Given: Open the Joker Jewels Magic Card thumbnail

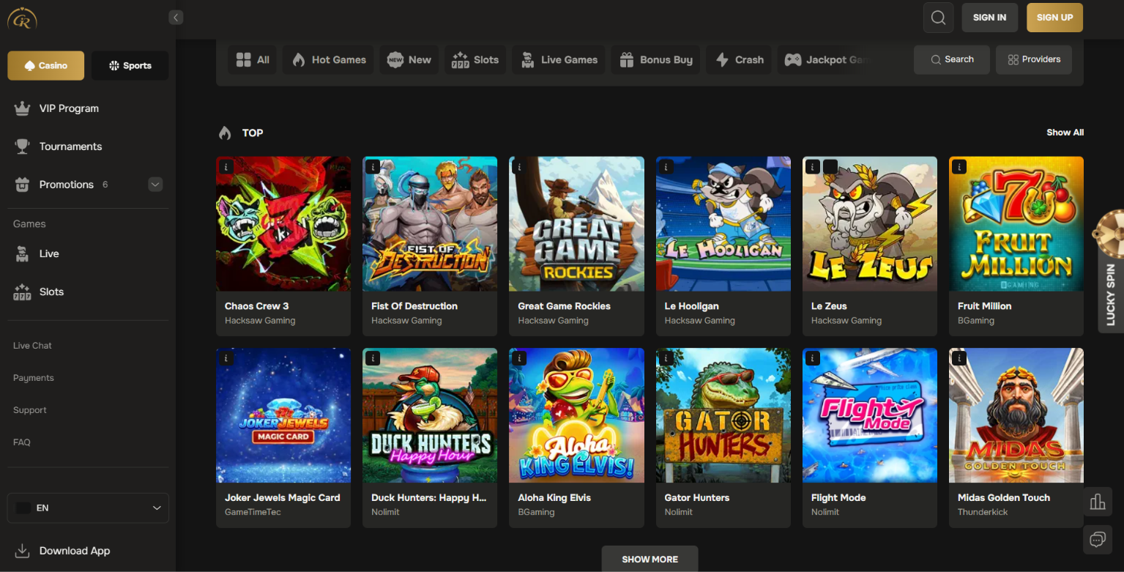Looking at the screenshot, I should click(x=283, y=415).
